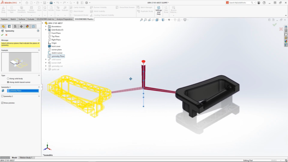The height and width of the screenshot is (162, 288).
Task: Open the Model bottom tab
Action: [x=14, y=157]
